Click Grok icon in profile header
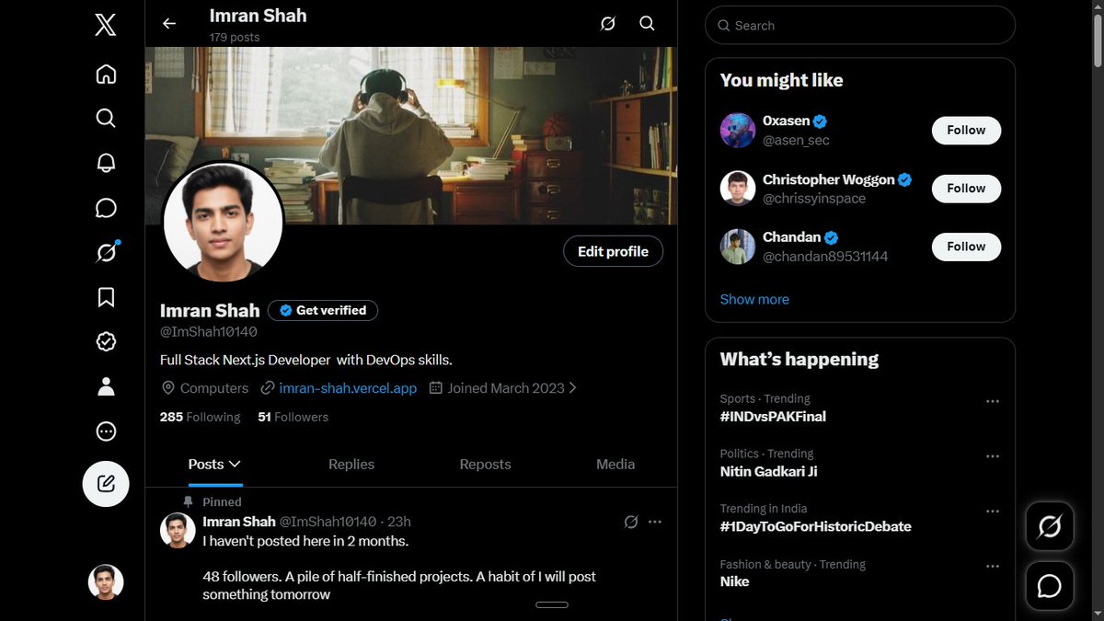The height and width of the screenshot is (621, 1104). click(607, 24)
